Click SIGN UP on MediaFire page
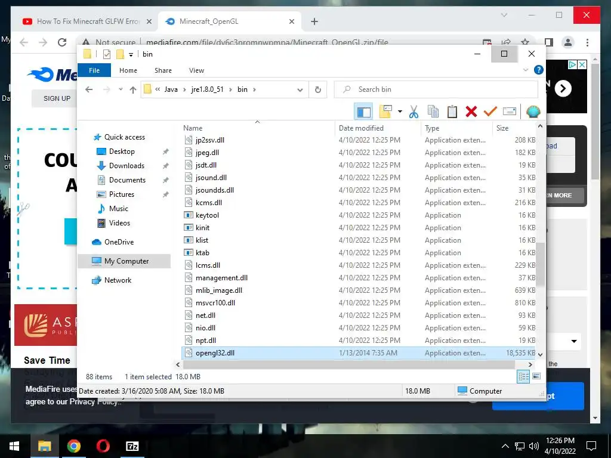611x458 pixels. (57, 98)
